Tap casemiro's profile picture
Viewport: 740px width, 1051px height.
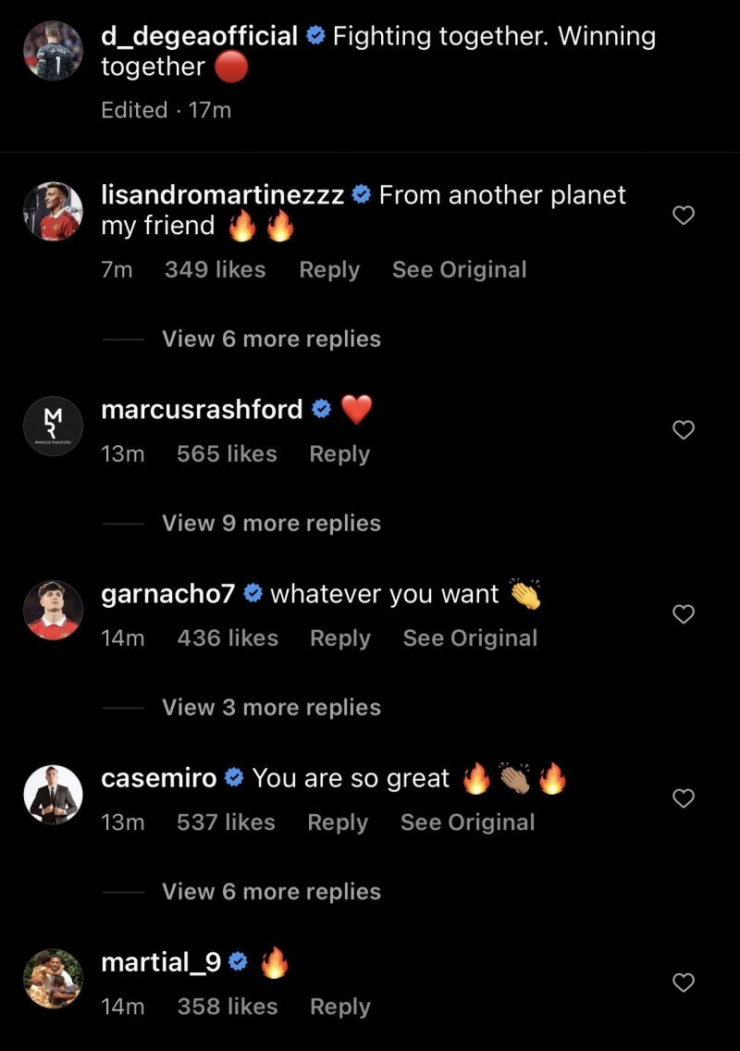click(x=53, y=793)
